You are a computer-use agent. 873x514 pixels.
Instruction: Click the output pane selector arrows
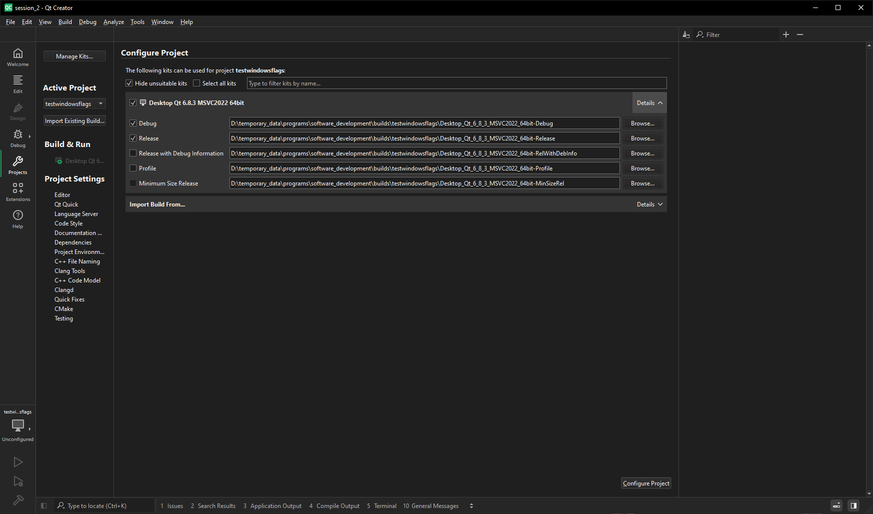coord(471,506)
